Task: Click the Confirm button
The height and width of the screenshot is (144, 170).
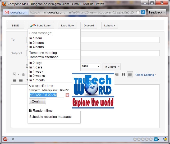Action: point(38,101)
